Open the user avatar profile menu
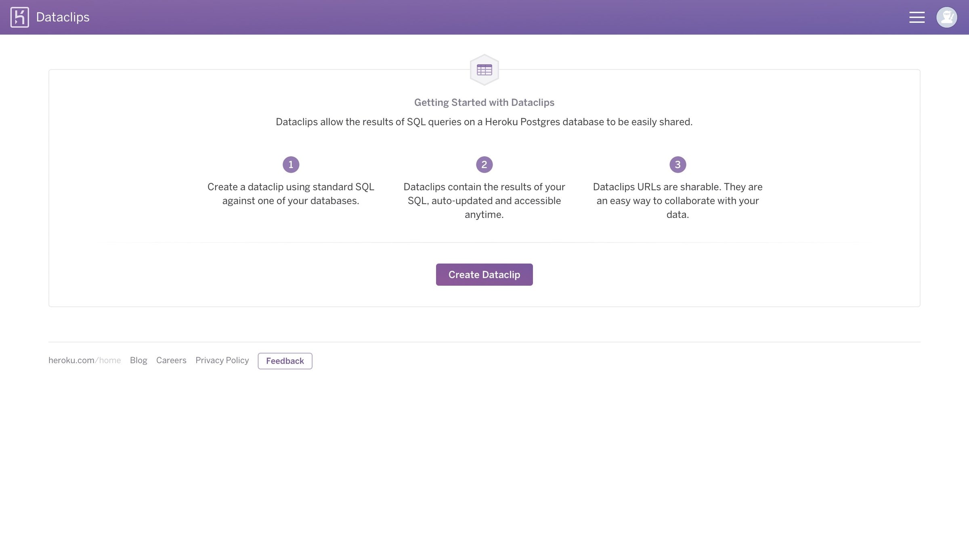 [x=946, y=17]
